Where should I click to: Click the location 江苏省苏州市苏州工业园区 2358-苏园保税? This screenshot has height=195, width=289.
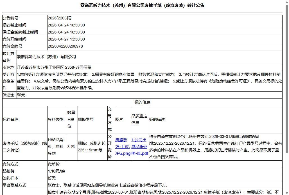tap(54, 67)
